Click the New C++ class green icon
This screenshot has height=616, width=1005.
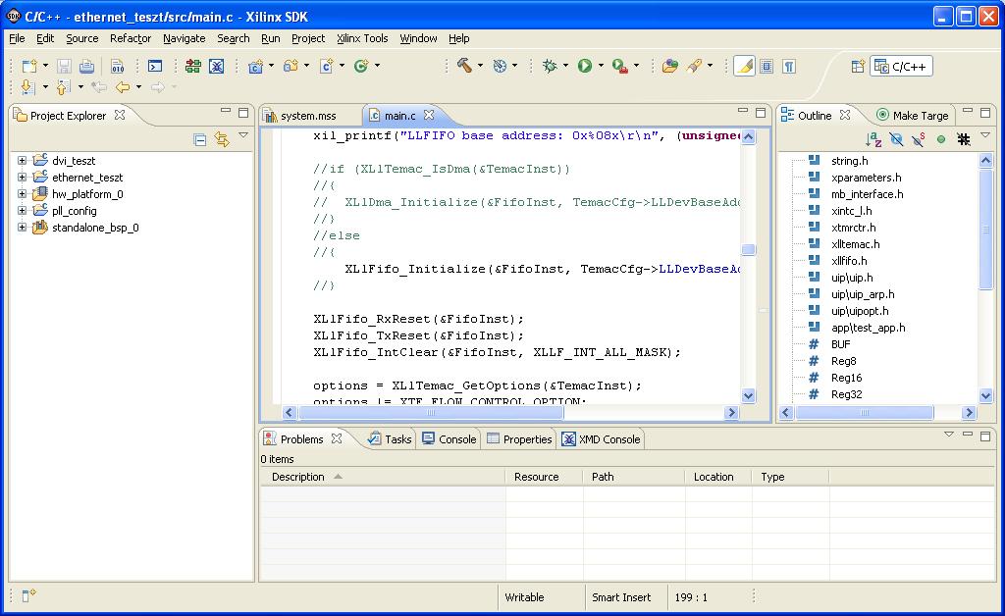coord(361,66)
